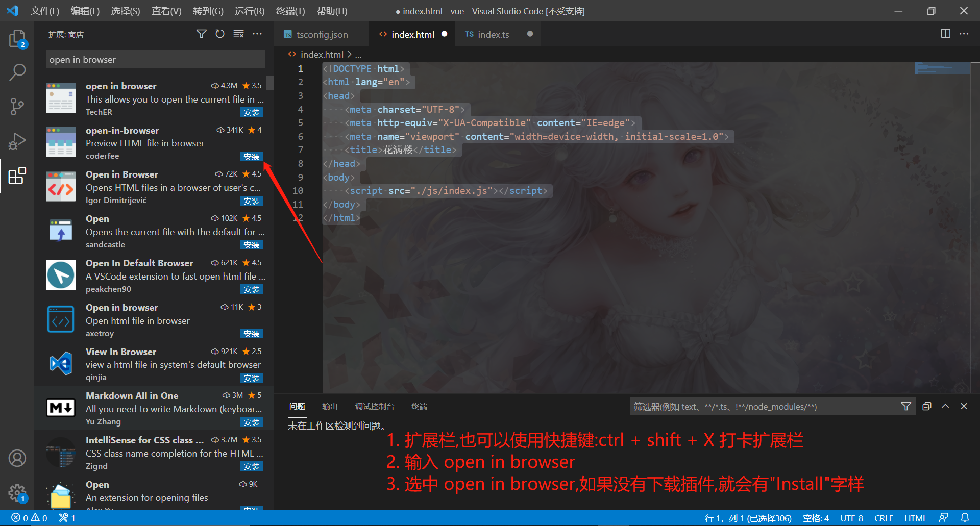
Task: Install the 'open in browser' extension by TechER
Action: 251,112
